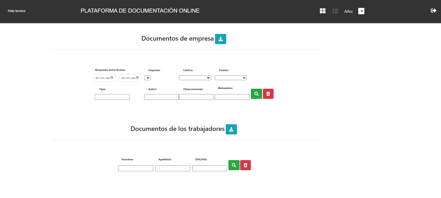Clear worker filters with red trash button
Viewport: 441px width, 198px height.
pyautogui.click(x=246, y=165)
